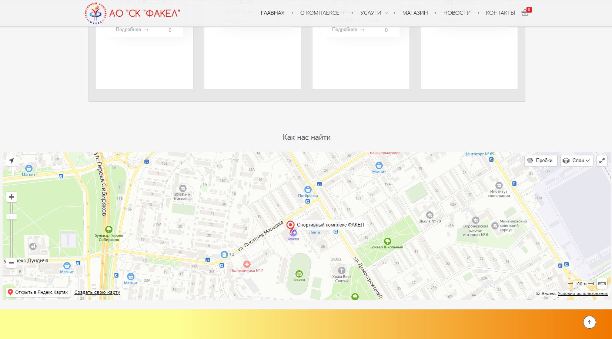Expand the УСЛУГИ menu chevron
The image size is (612, 339).
(387, 13)
